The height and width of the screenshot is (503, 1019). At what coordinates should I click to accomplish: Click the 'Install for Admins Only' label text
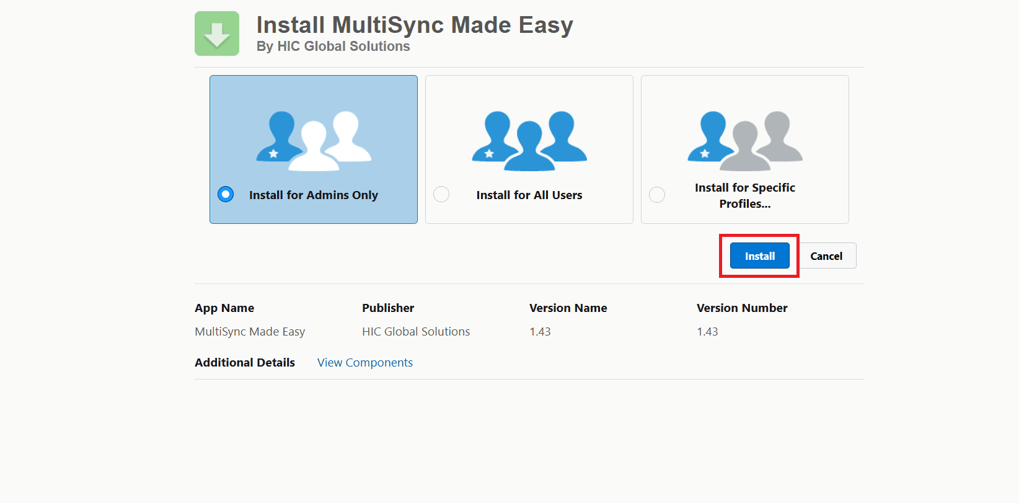click(313, 195)
